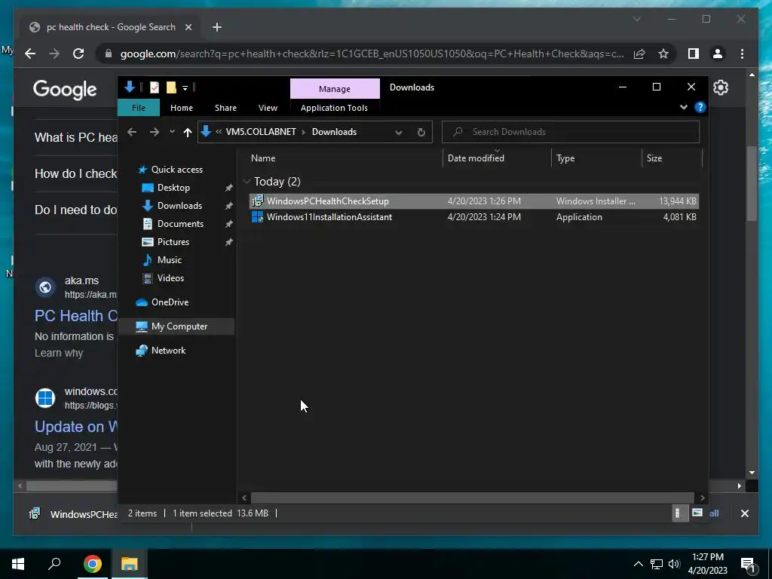Screen dimensions: 772x579
Task: Open volume speaker icon in tray
Action: [x=674, y=564]
